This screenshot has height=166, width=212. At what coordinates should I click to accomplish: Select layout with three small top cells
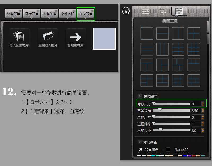coord(194,65)
